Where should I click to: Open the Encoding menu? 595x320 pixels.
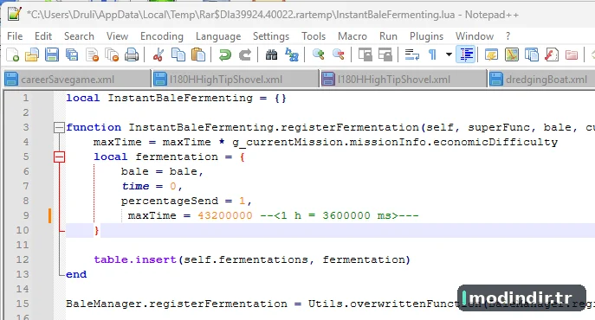[162, 36]
